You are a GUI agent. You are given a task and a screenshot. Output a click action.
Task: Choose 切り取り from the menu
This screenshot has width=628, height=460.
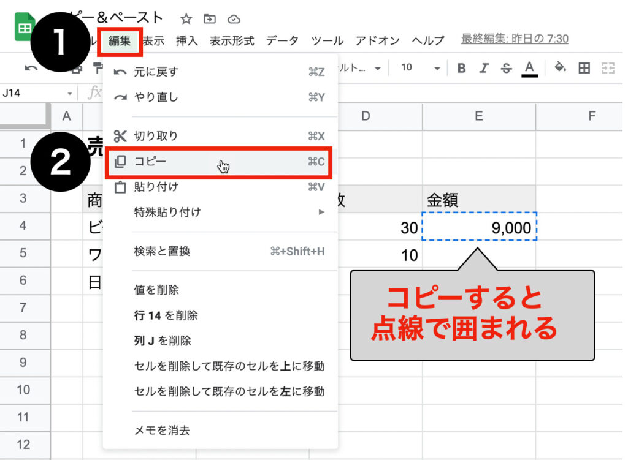click(220, 136)
